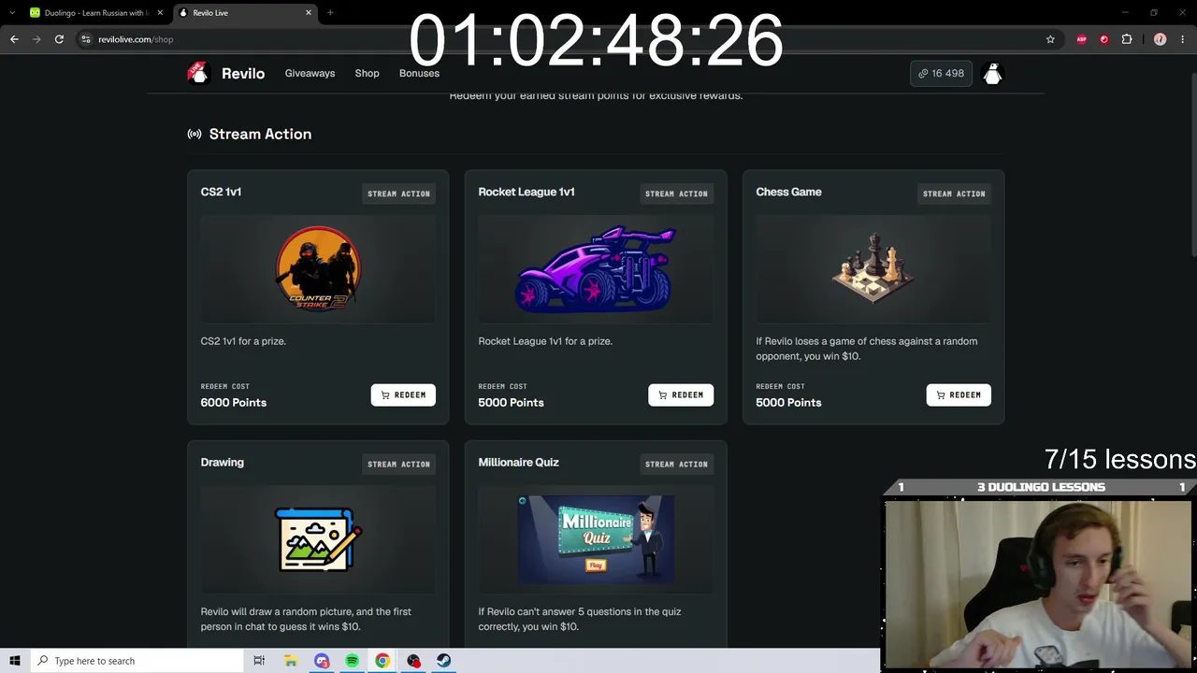The image size is (1197, 673).
Task: Open the Chrome extensions puzzle menu
Action: click(1127, 39)
